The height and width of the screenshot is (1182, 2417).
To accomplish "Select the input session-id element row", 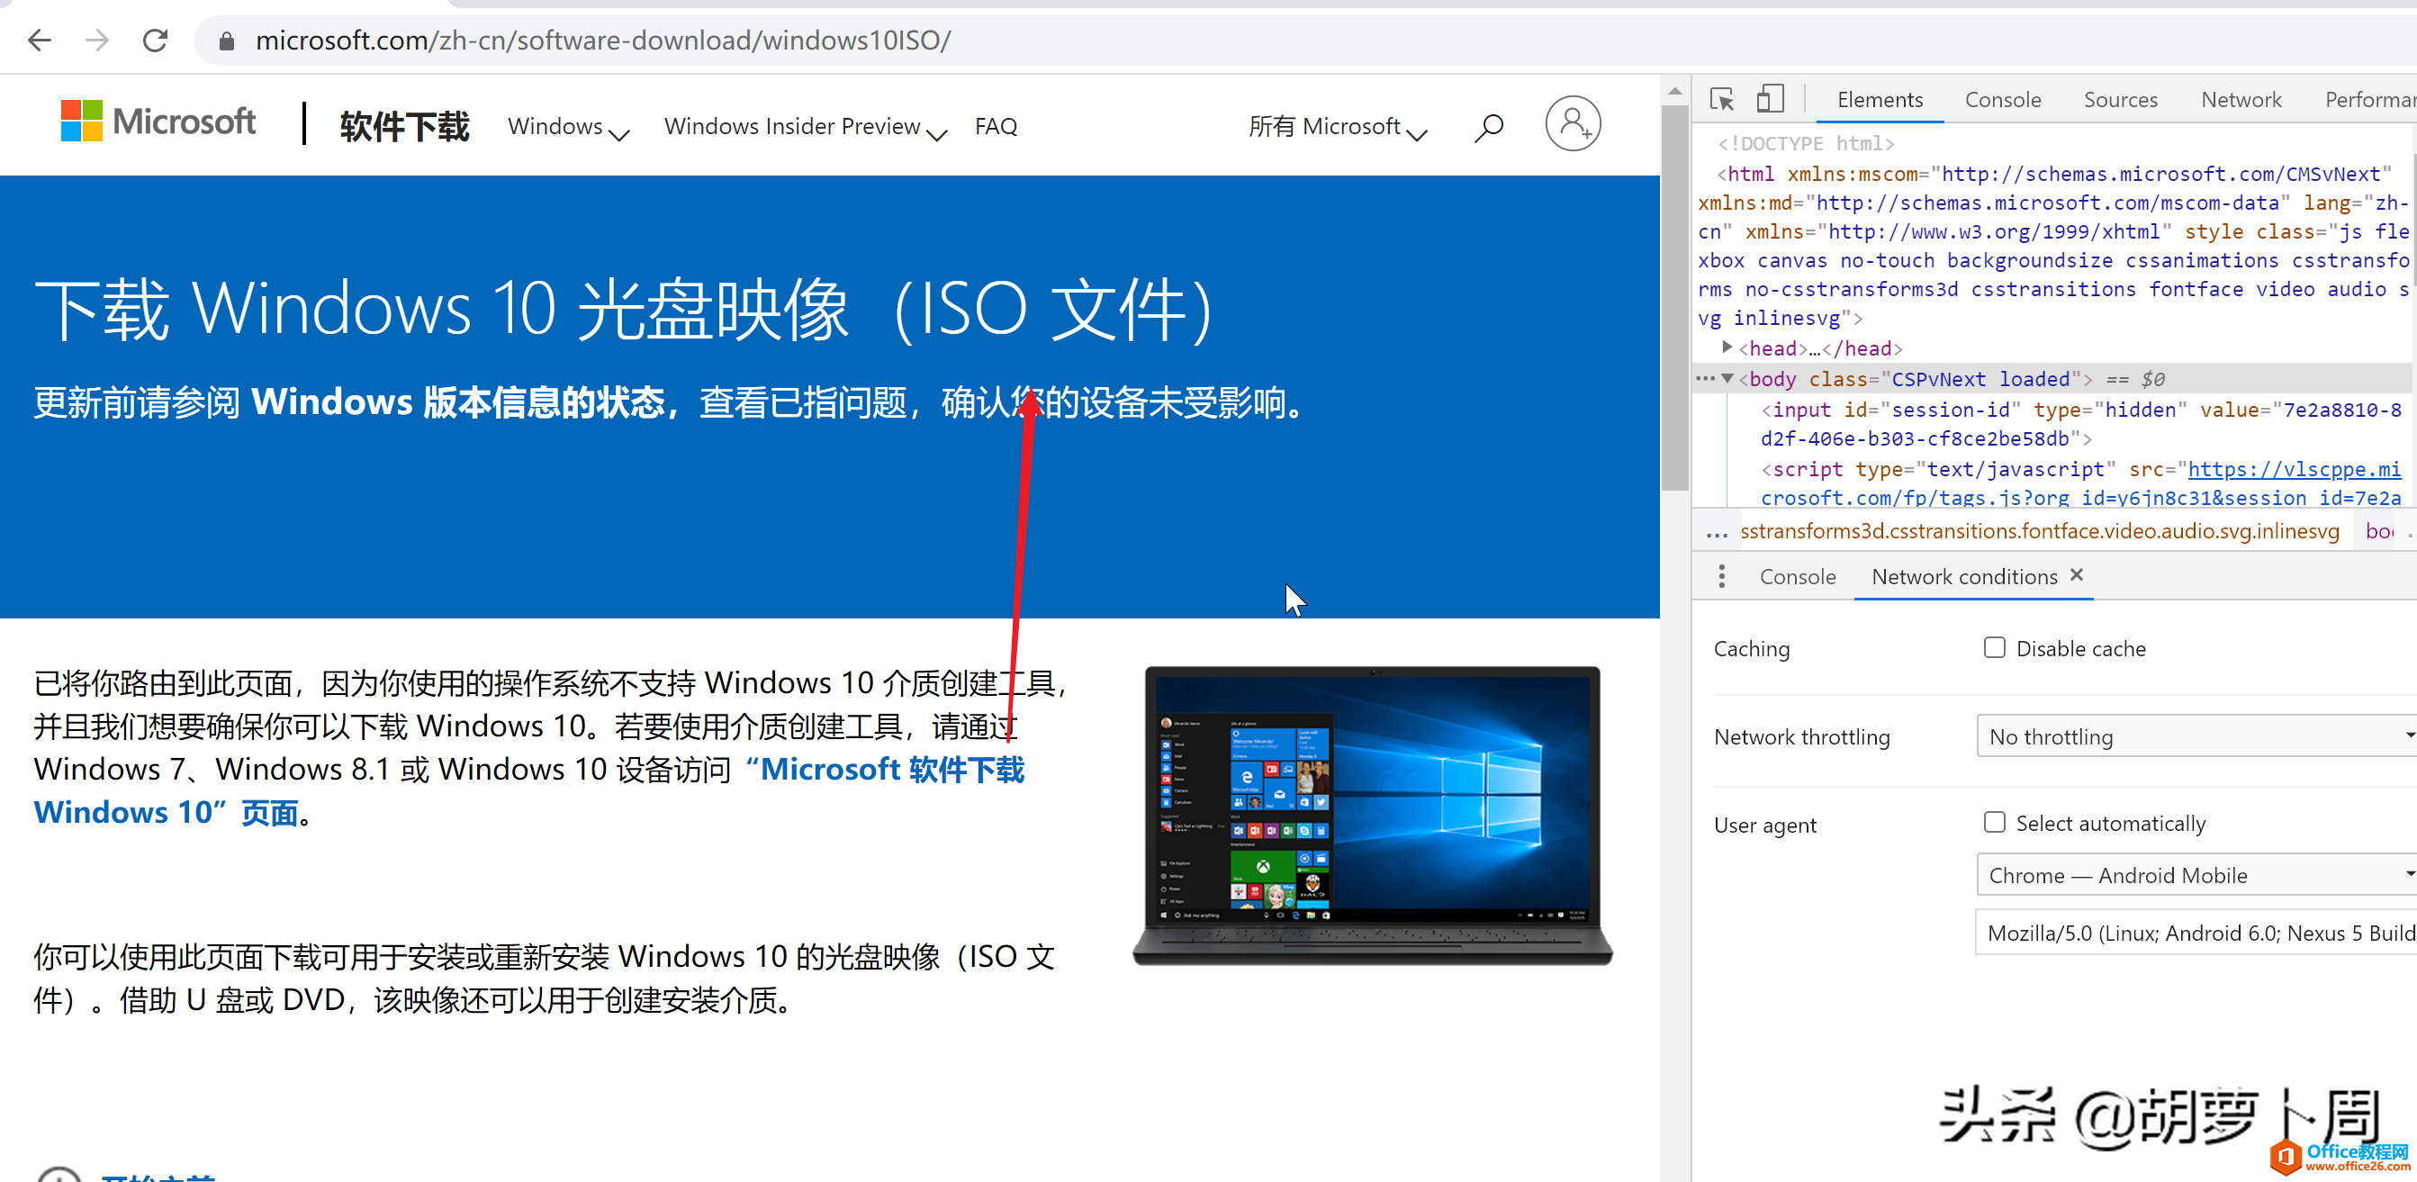I will (x=2080, y=424).
